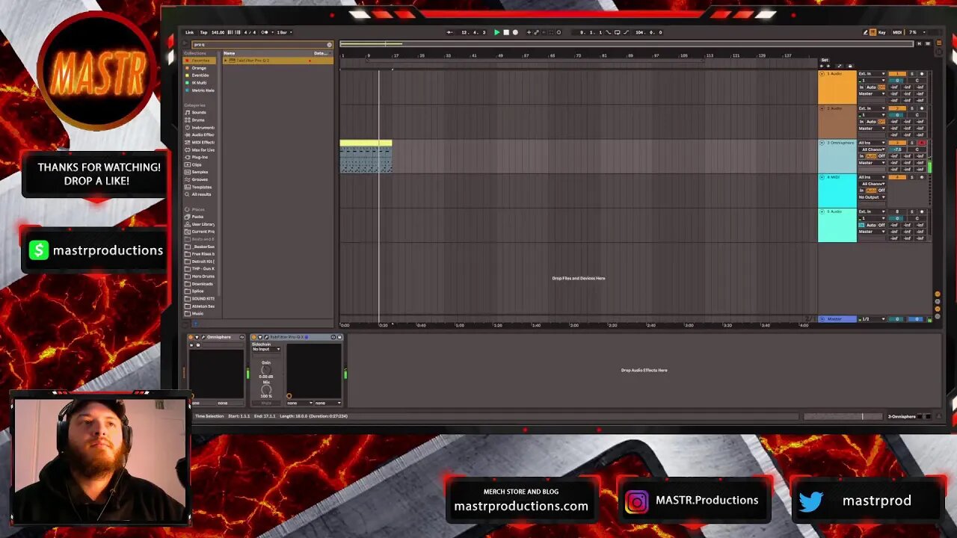Open 4 MIDI No Output dropdown
The height and width of the screenshot is (538, 957).
point(872,197)
